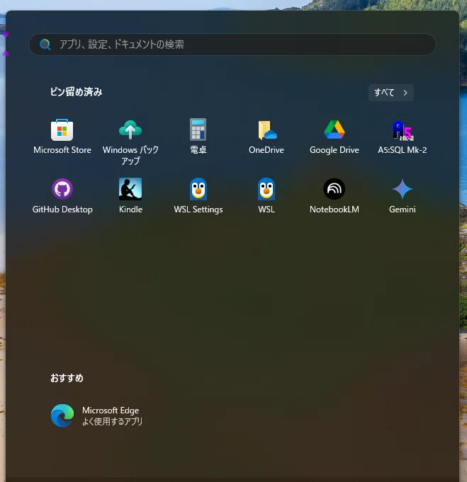Click the ピン留め済み heading
Image resolution: width=467 pixels, height=482 pixels.
[x=76, y=91]
